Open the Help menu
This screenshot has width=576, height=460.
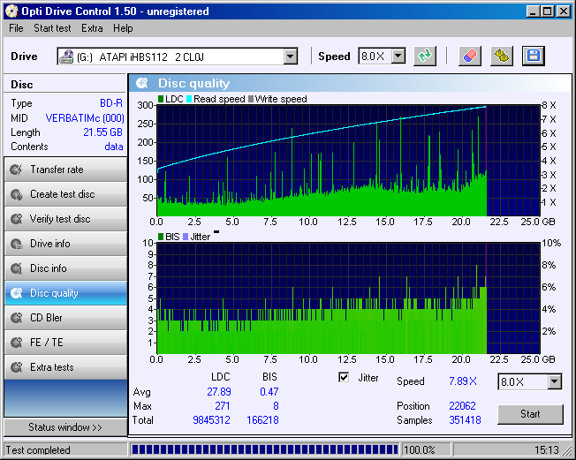[x=123, y=28]
